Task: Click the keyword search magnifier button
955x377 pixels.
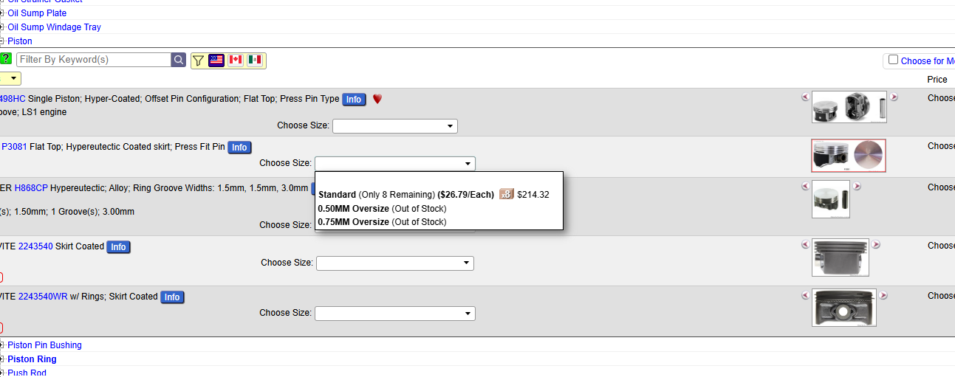Action: pos(178,60)
